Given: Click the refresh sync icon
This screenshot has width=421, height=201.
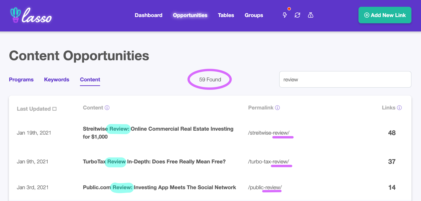Looking at the screenshot, I should (297, 15).
